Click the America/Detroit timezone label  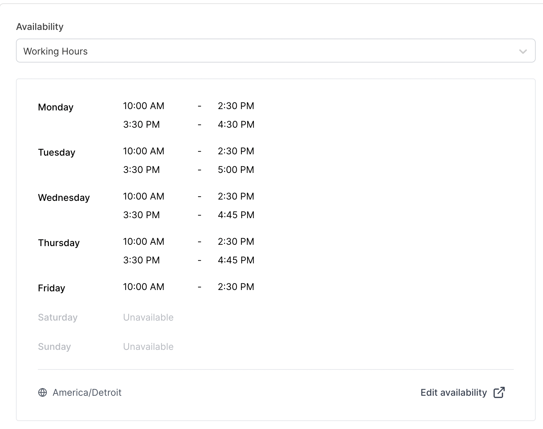coord(87,392)
